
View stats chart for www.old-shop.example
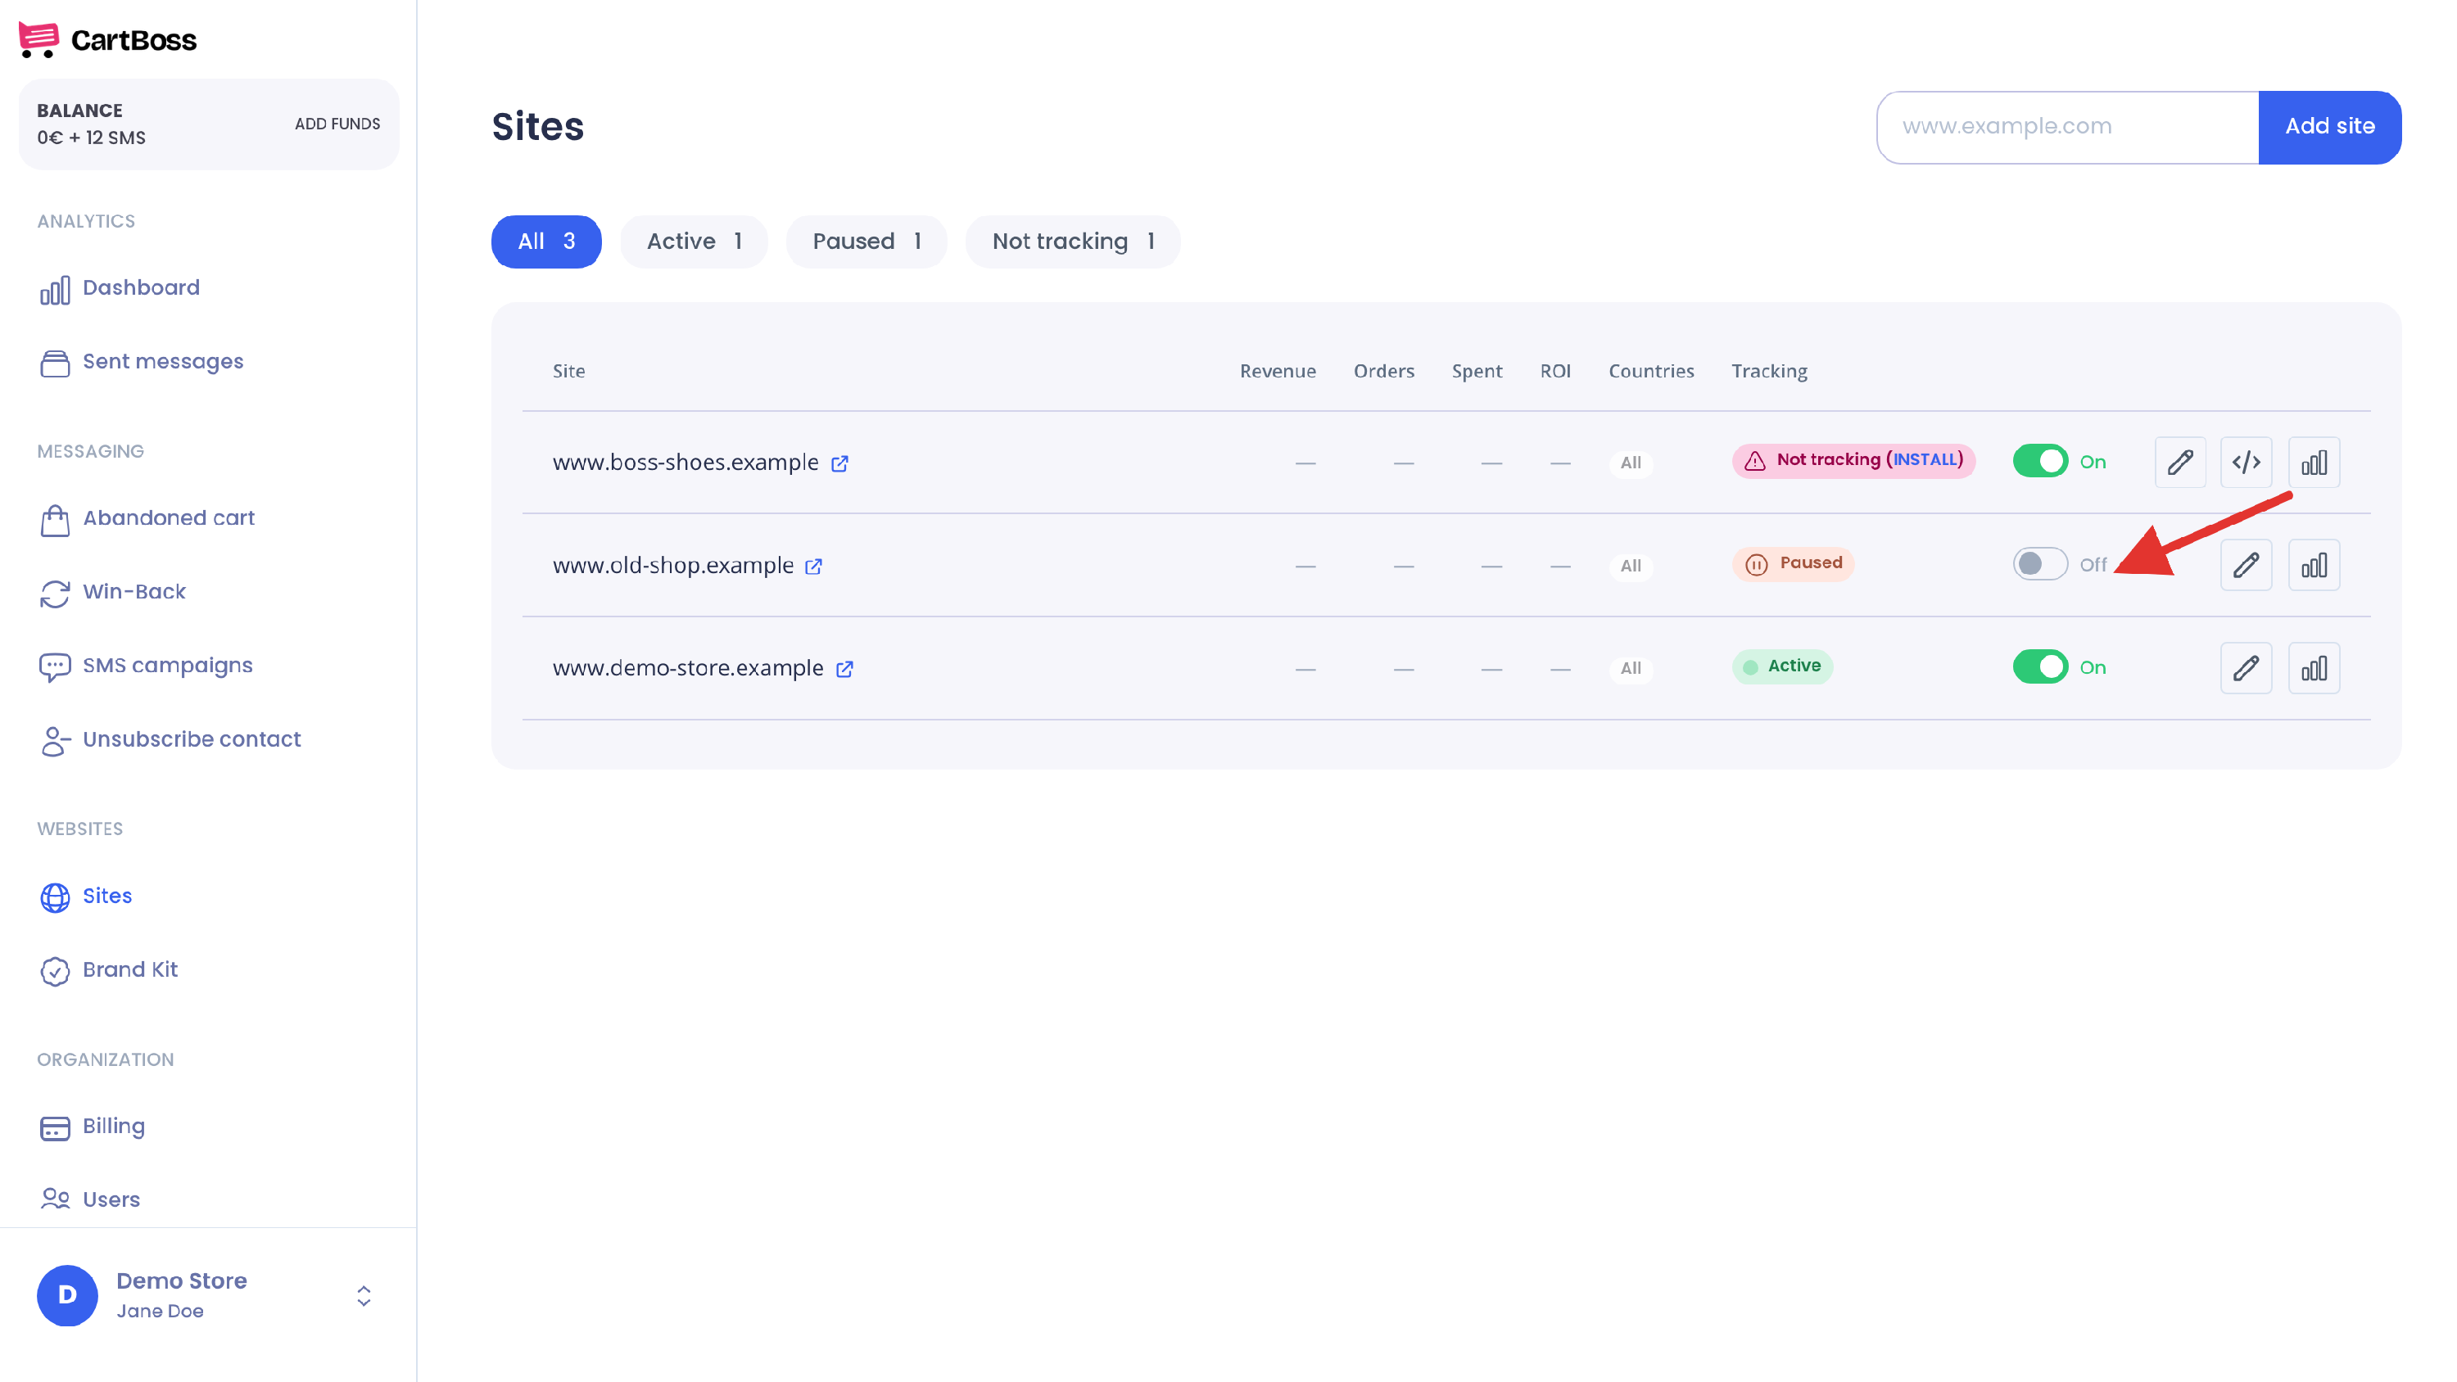(x=2314, y=566)
